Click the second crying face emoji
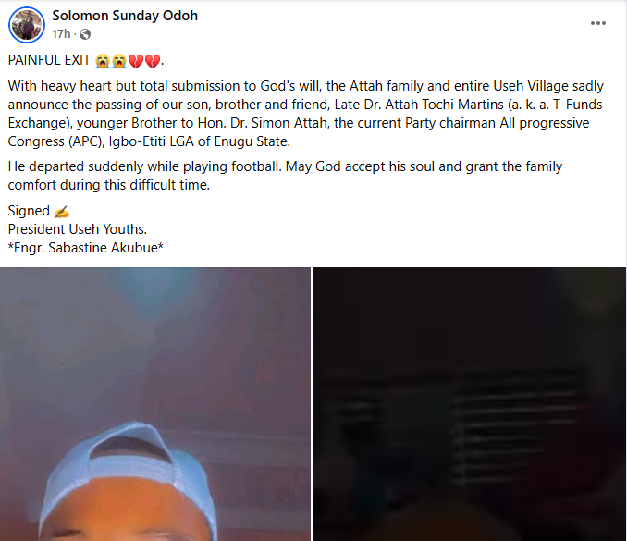Image resolution: width=627 pixels, height=541 pixels. pyautogui.click(x=119, y=61)
